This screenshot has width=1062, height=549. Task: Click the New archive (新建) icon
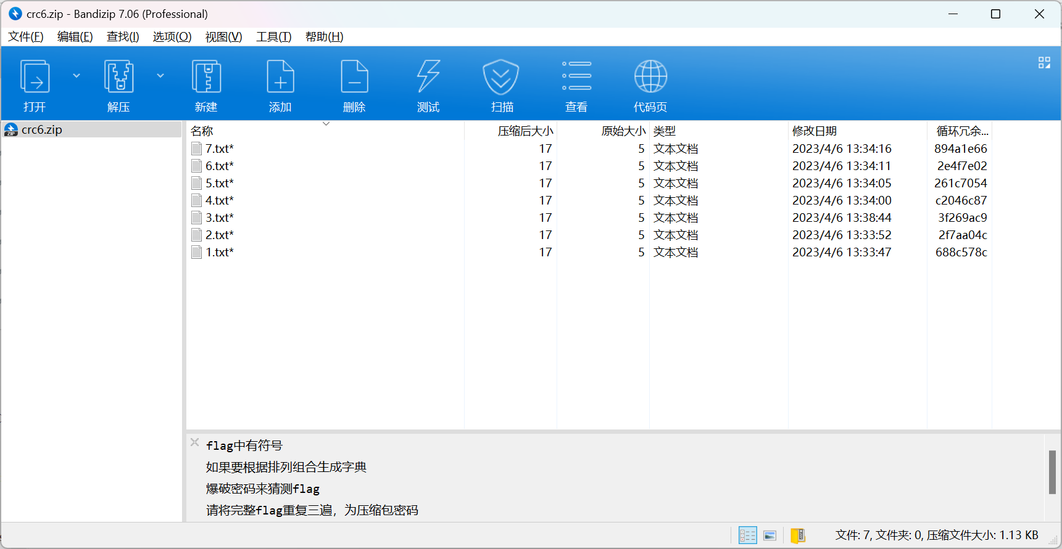click(x=206, y=77)
